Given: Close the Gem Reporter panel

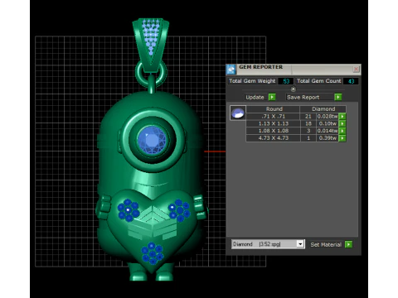Looking at the screenshot, I should click(x=356, y=69).
